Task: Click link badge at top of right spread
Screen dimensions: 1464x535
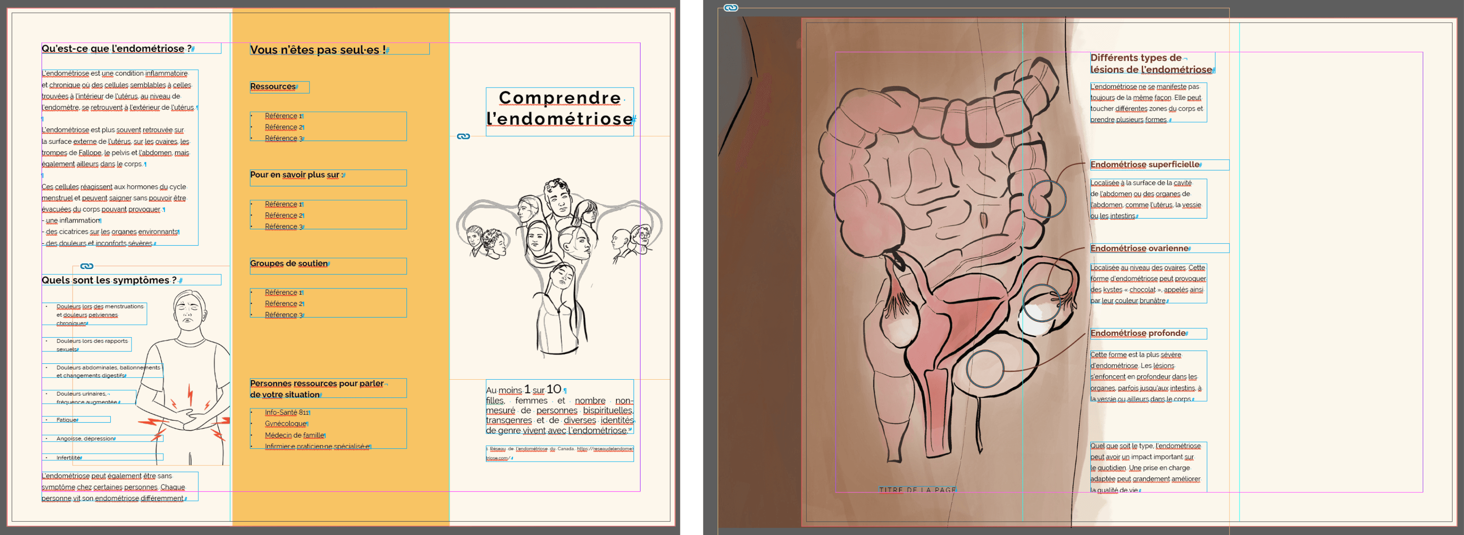Action: 731,8
